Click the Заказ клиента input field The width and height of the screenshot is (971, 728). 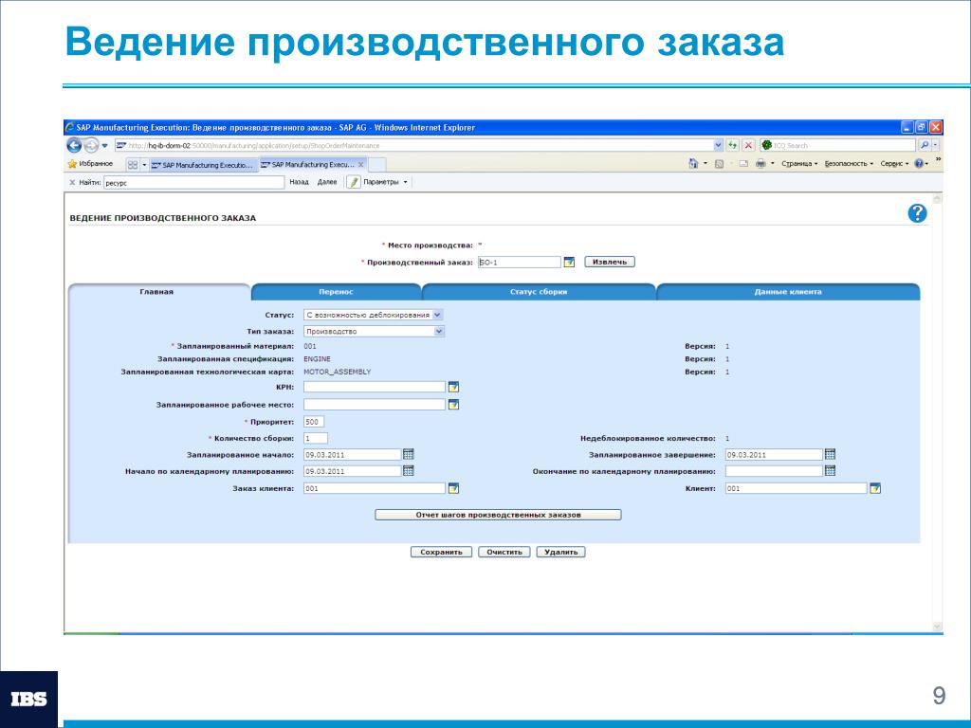tap(374, 488)
